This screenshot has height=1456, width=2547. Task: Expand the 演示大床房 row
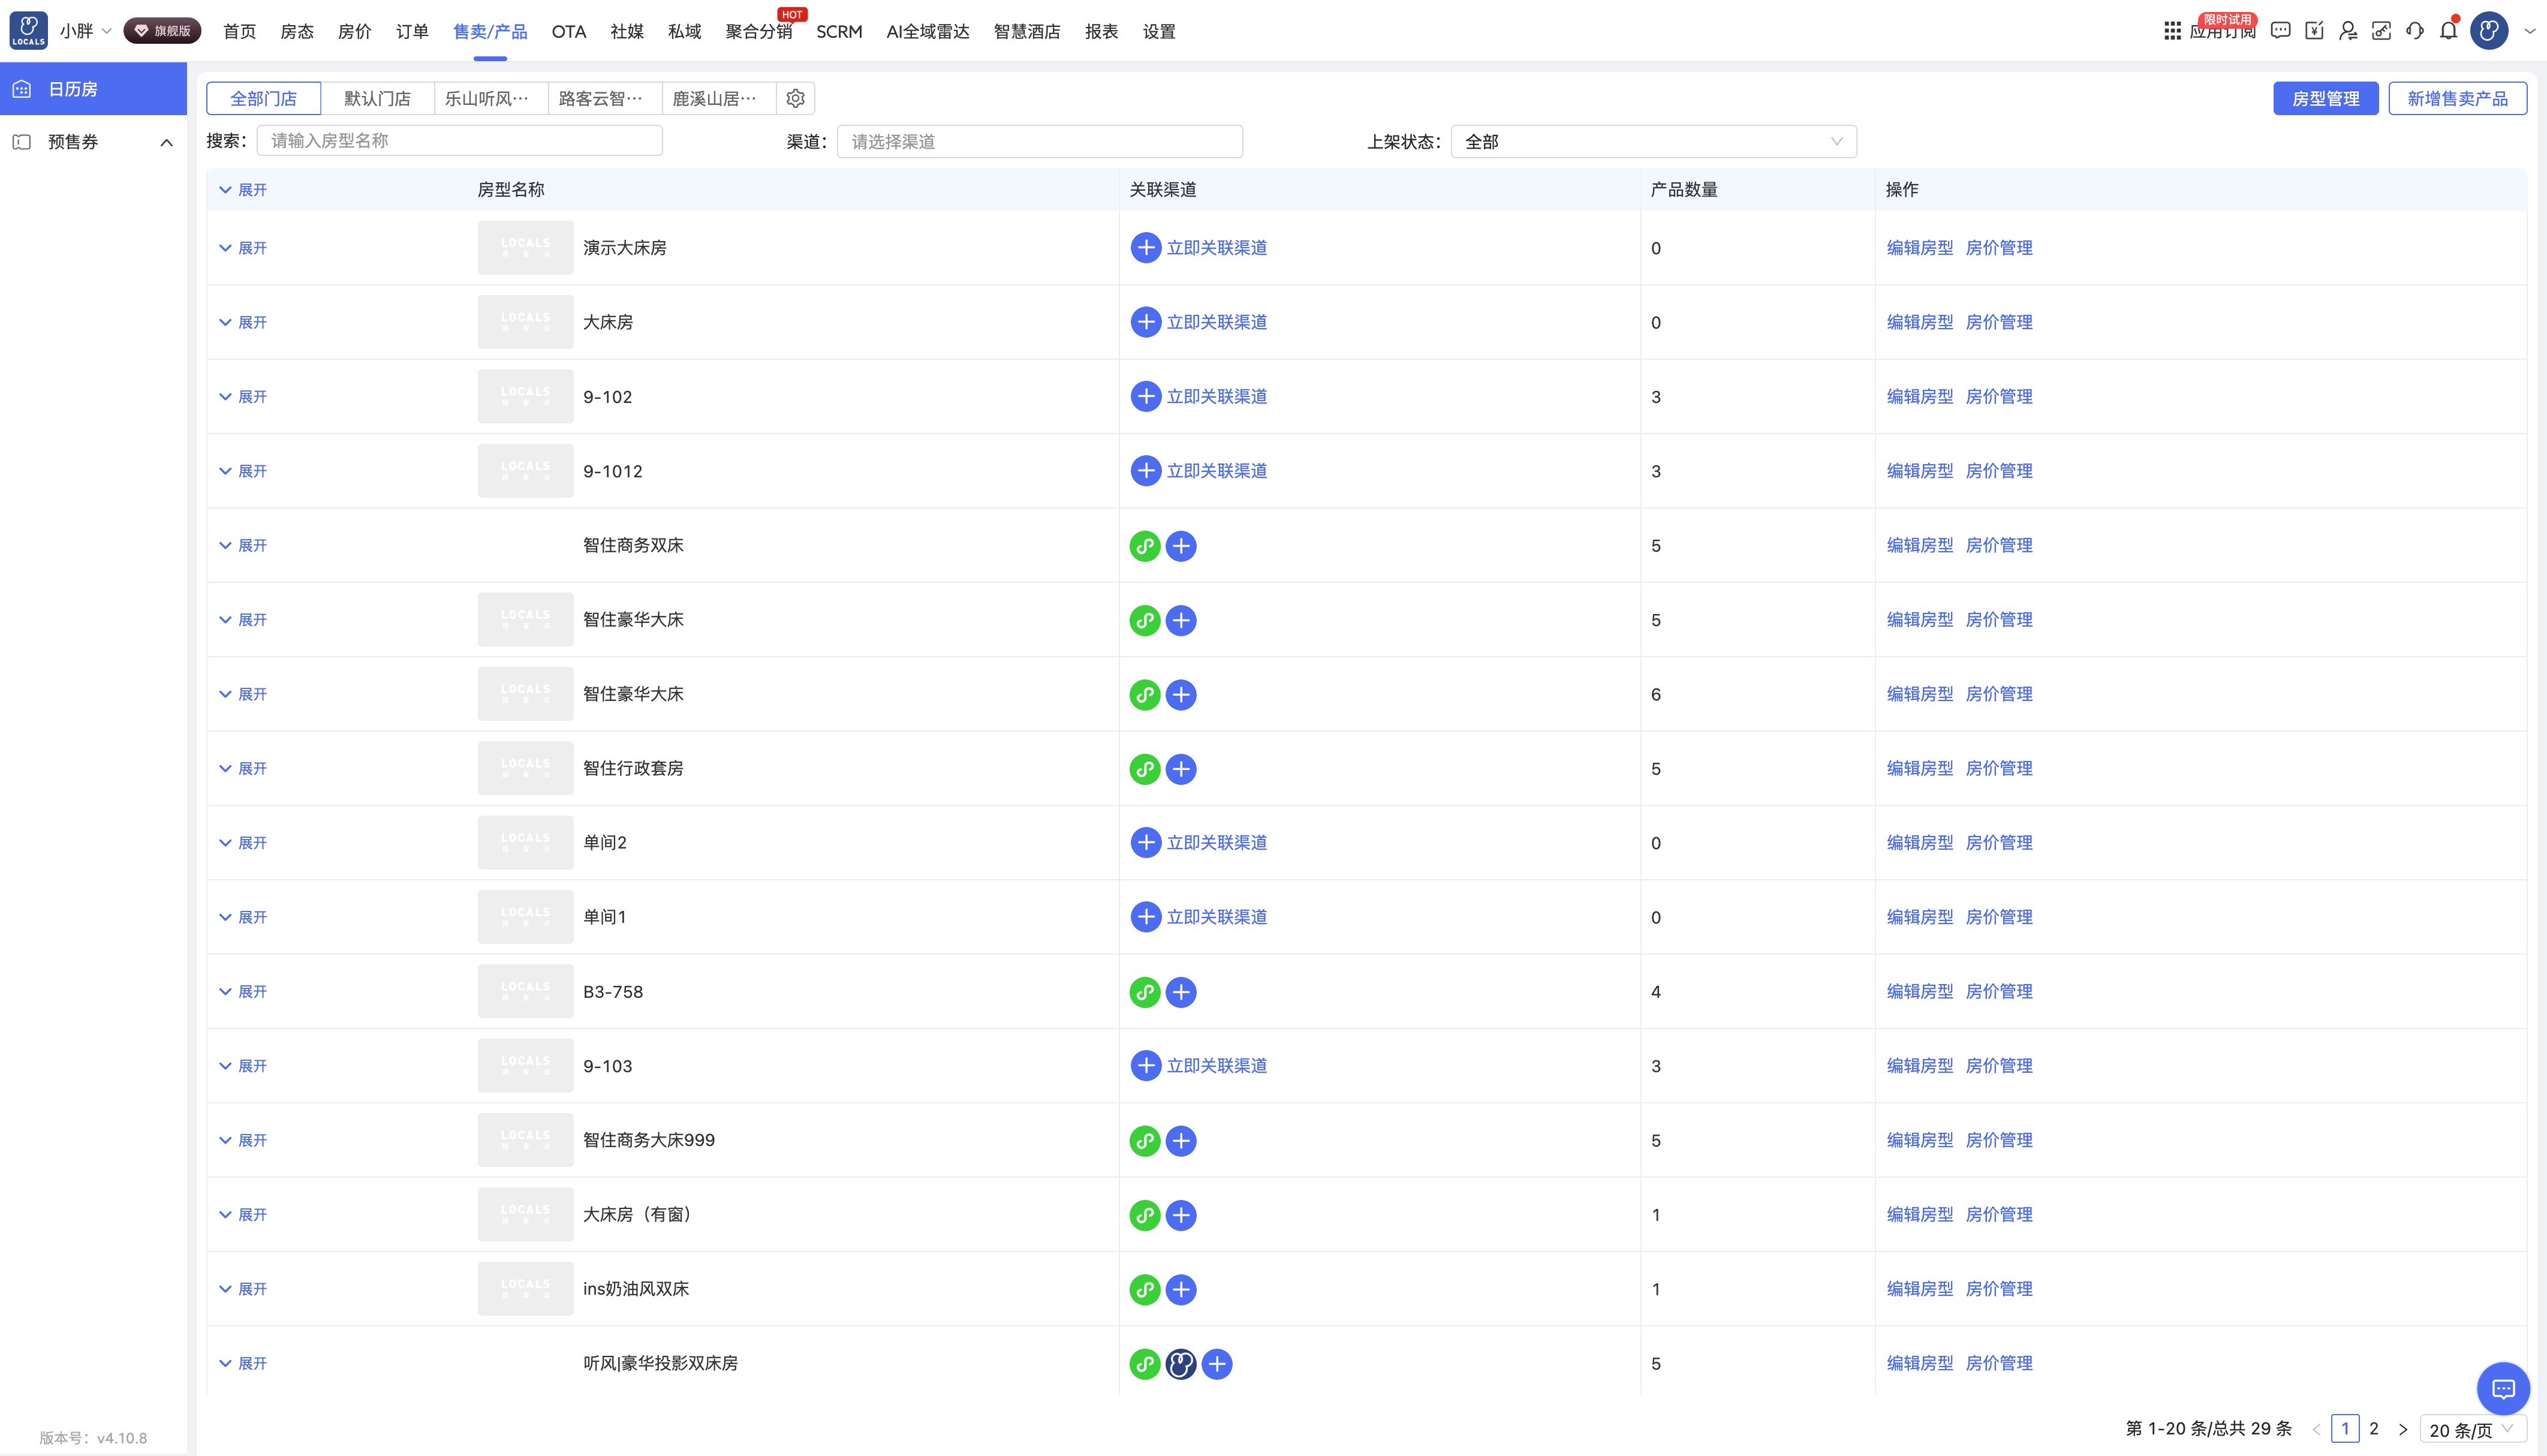243,248
